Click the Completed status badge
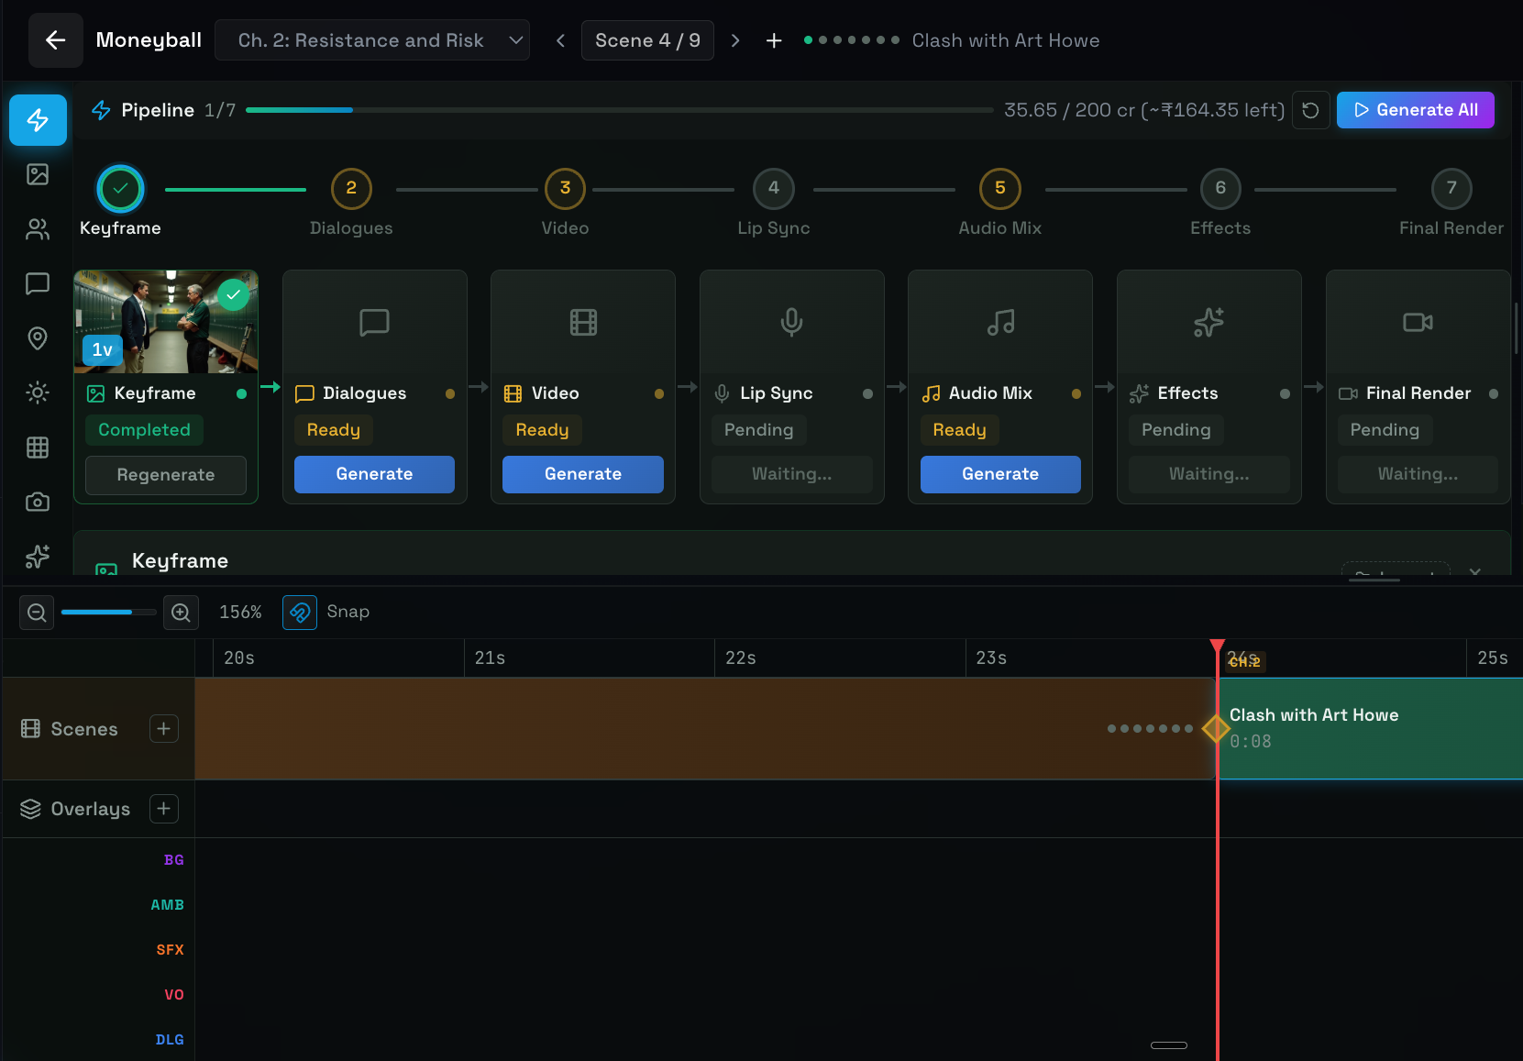This screenshot has width=1523, height=1061. coord(144,430)
